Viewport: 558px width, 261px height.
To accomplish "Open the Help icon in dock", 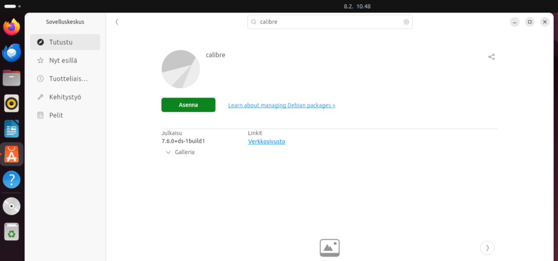I will point(11,179).
